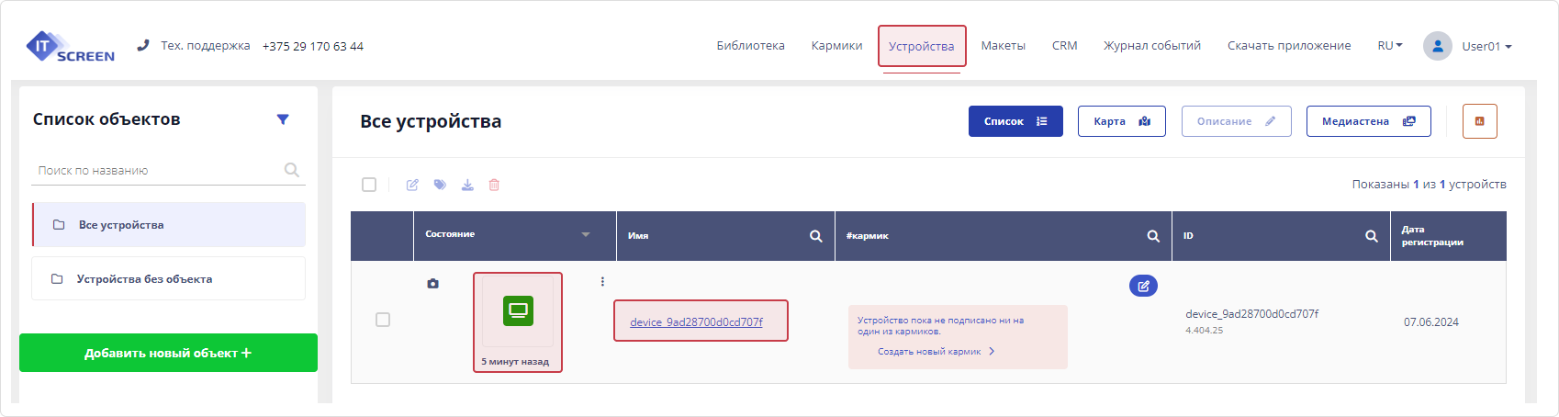Switch to Список view
Image resolution: width=1559 pixels, height=417 pixels.
tap(1015, 121)
